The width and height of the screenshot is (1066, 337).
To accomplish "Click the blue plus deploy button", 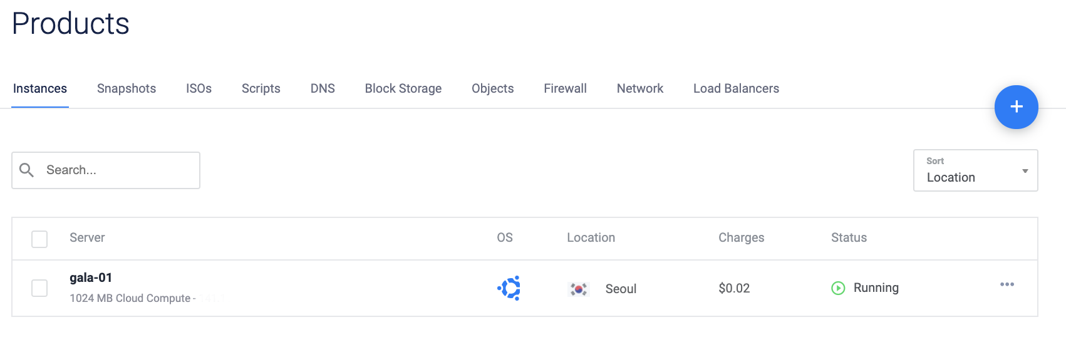I will (1016, 107).
